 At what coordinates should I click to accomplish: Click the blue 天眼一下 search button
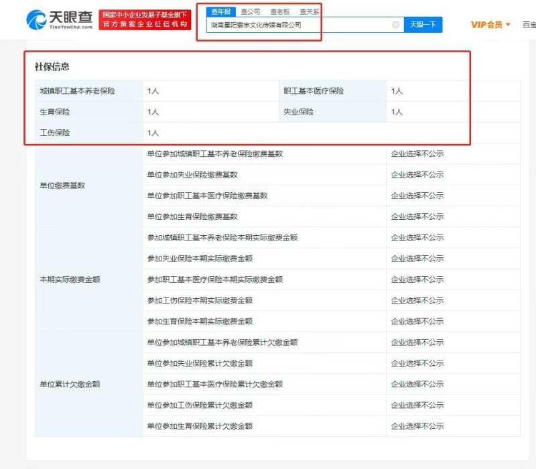pos(424,24)
